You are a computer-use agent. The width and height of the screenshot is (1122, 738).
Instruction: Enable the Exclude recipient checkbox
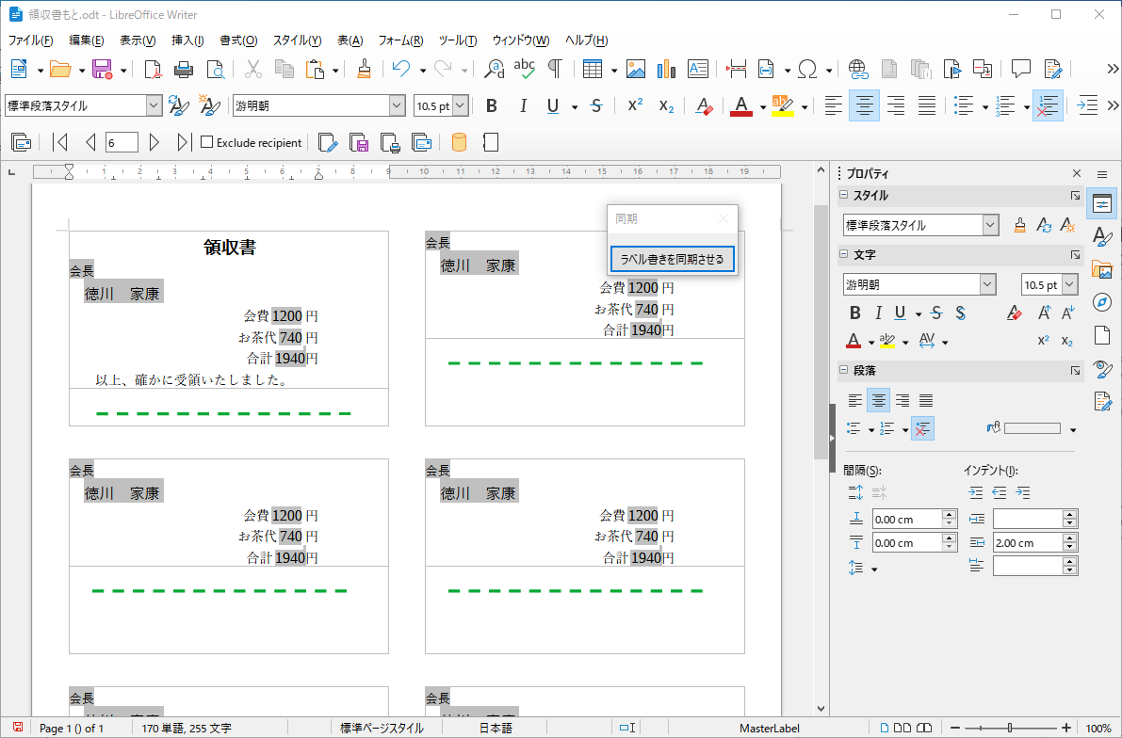click(207, 142)
